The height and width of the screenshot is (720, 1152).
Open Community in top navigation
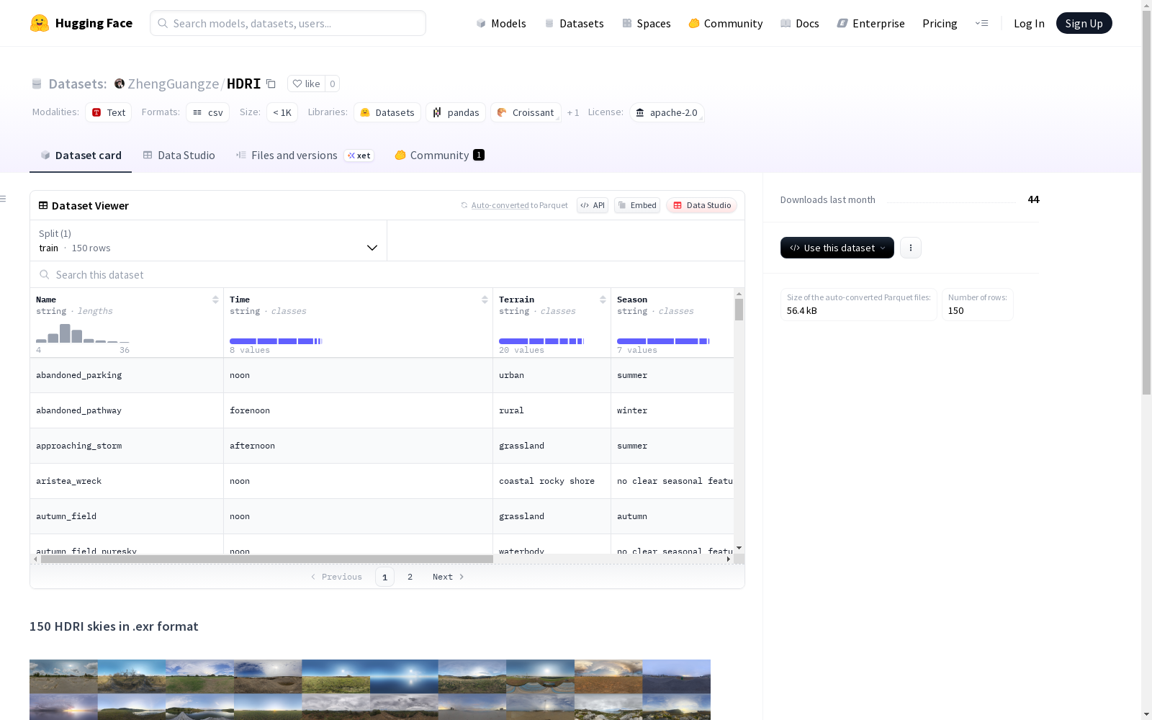tap(725, 23)
